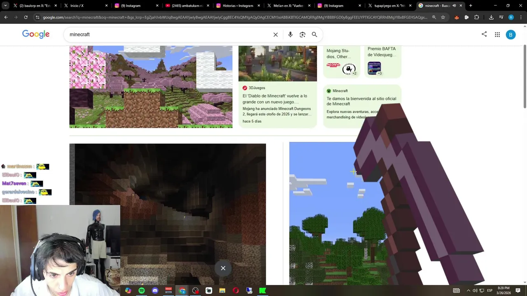
Task: Open 'Te damos la bienvenida al sitio oficial' link
Action: 361,101
